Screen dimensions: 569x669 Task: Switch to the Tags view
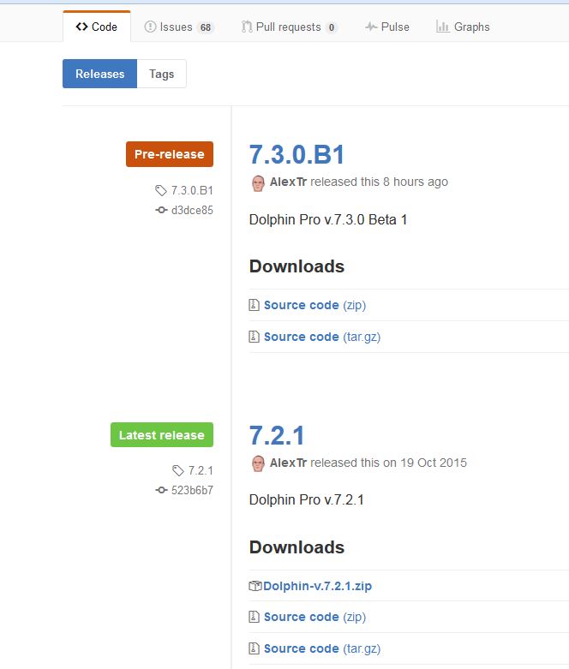pos(161,74)
